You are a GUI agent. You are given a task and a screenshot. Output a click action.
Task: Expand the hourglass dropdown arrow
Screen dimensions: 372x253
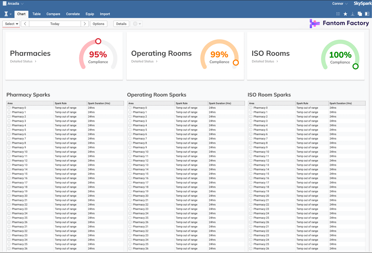pyautogui.click(x=11, y=14)
